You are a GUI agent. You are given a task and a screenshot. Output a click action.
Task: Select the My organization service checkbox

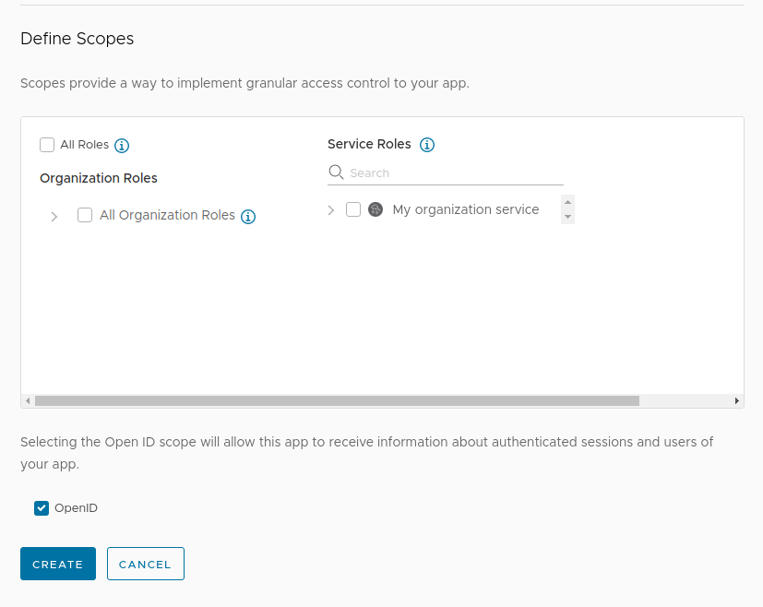coord(353,209)
